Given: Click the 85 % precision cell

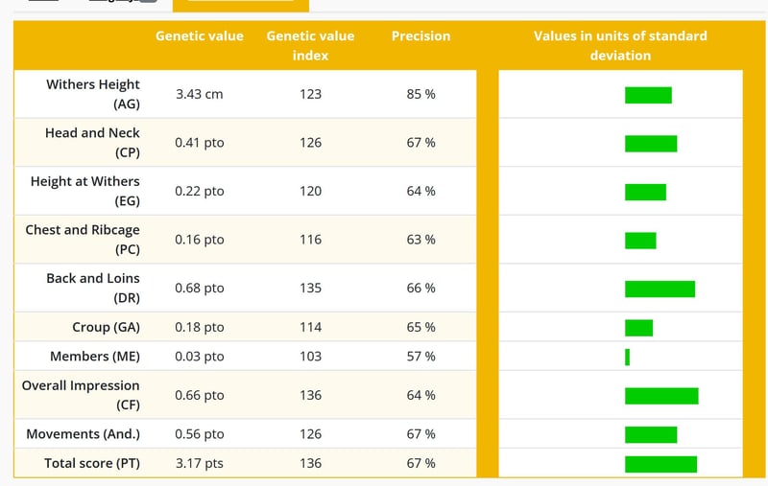Looking at the screenshot, I should tap(420, 94).
